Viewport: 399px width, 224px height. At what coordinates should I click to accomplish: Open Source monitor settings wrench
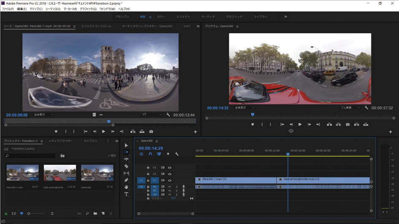(x=168, y=115)
